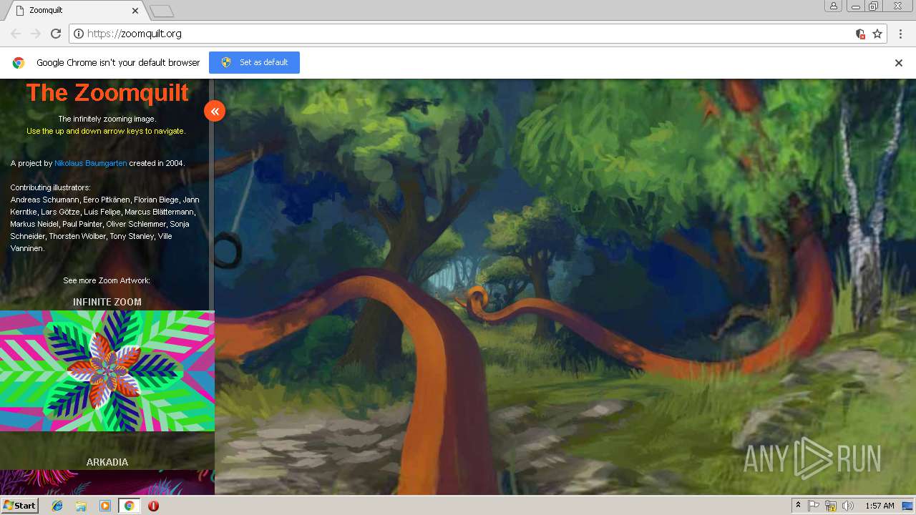916x515 pixels.
Task: Click the Chrome user profile icon
Action: pos(834,6)
